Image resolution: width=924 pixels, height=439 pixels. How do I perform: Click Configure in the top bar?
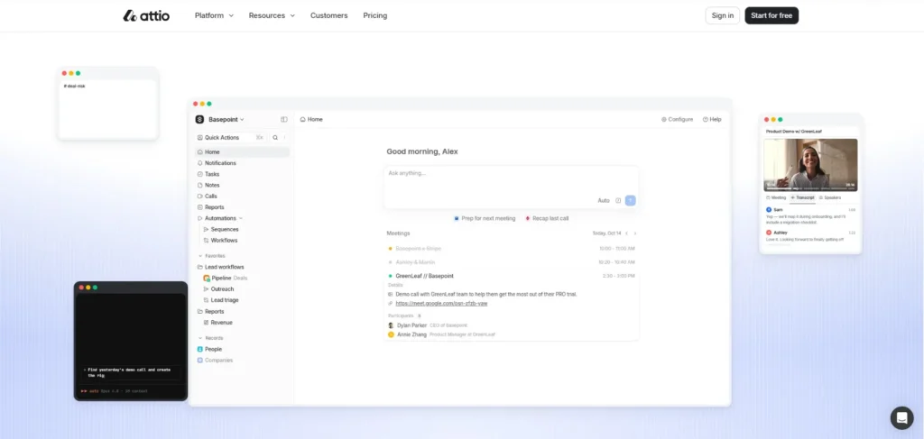pyautogui.click(x=677, y=120)
